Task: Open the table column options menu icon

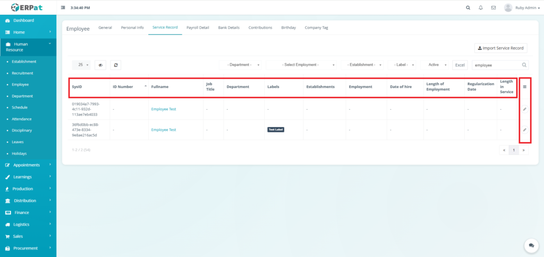Action: click(524, 87)
